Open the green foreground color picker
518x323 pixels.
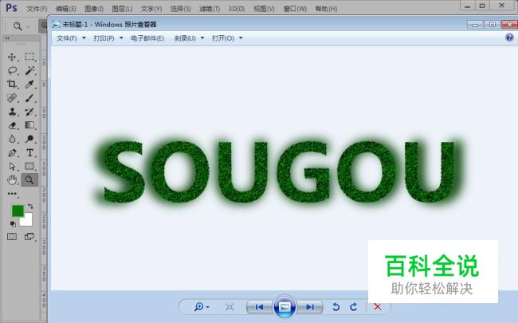[x=18, y=211]
